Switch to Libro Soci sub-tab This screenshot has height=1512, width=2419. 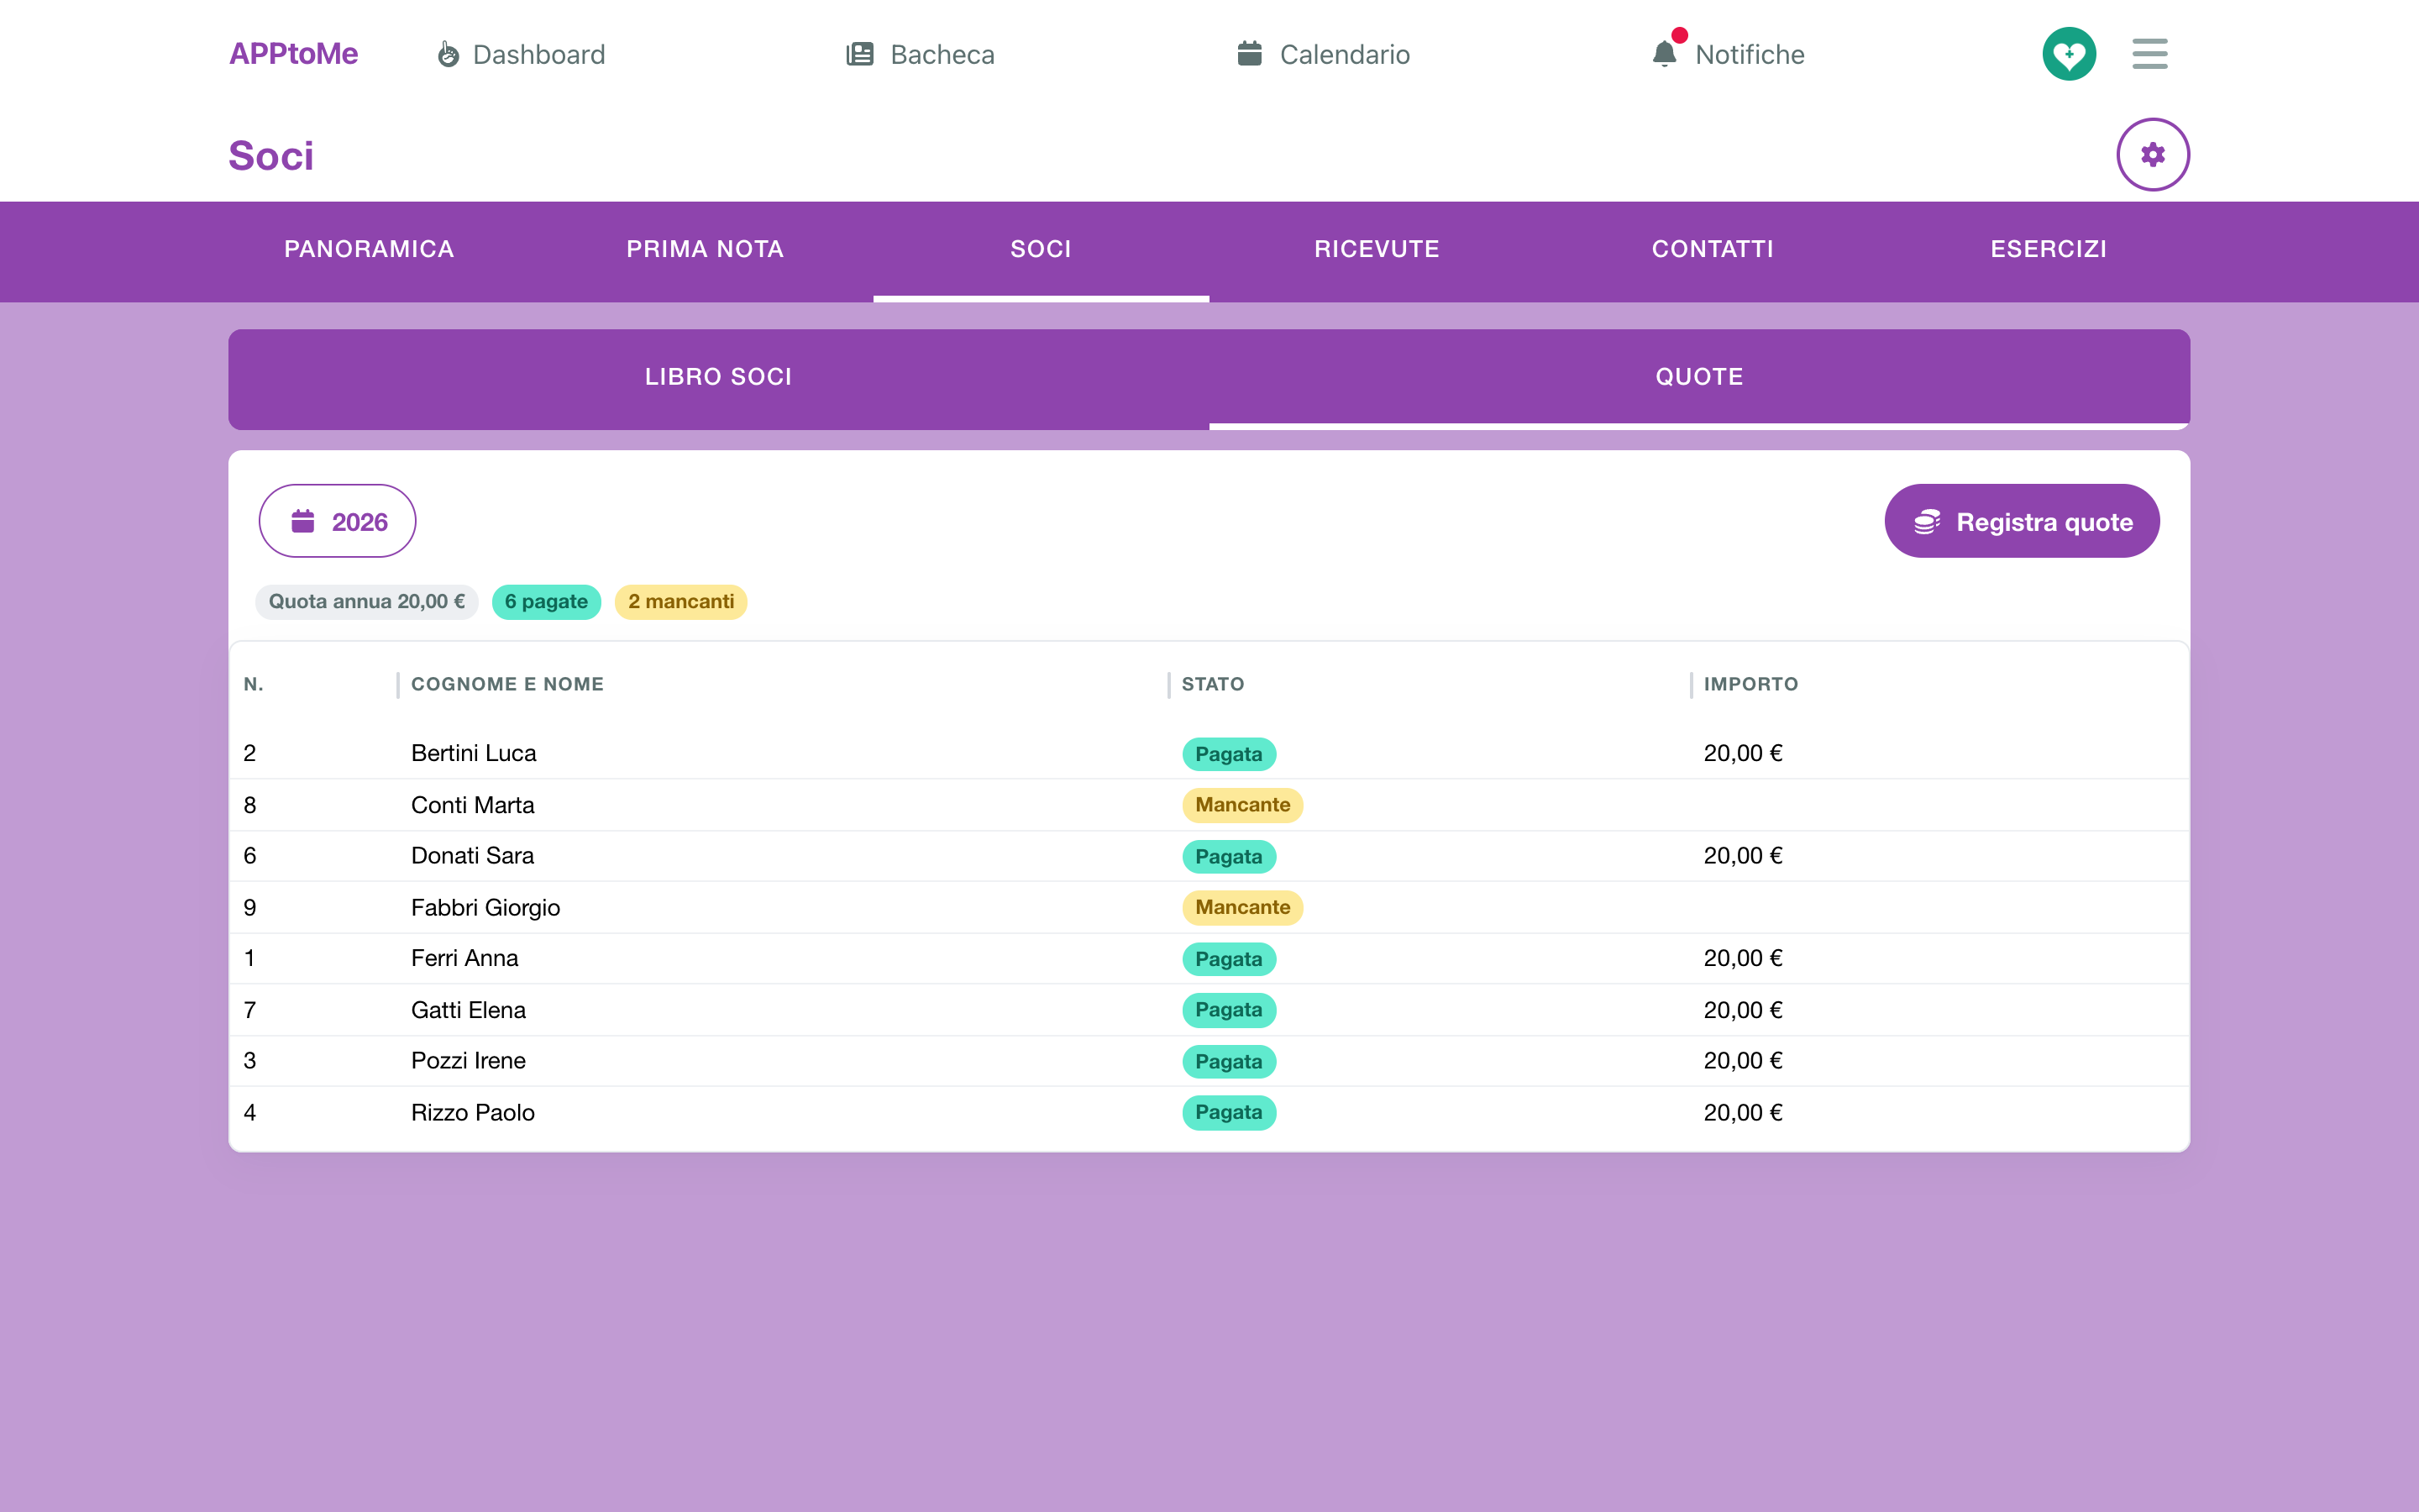pos(719,378)
